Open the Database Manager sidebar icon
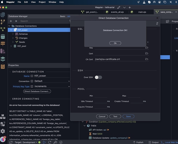 point(3,37)
